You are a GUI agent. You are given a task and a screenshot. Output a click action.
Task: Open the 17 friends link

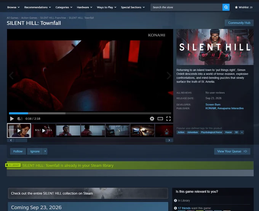coord(184,208)
